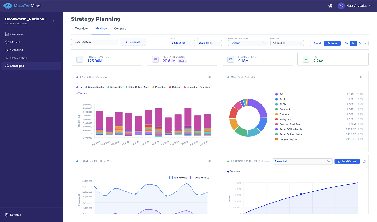Click the ROI bar chart icon
The image size is (377, 222).
click(306, 59)
